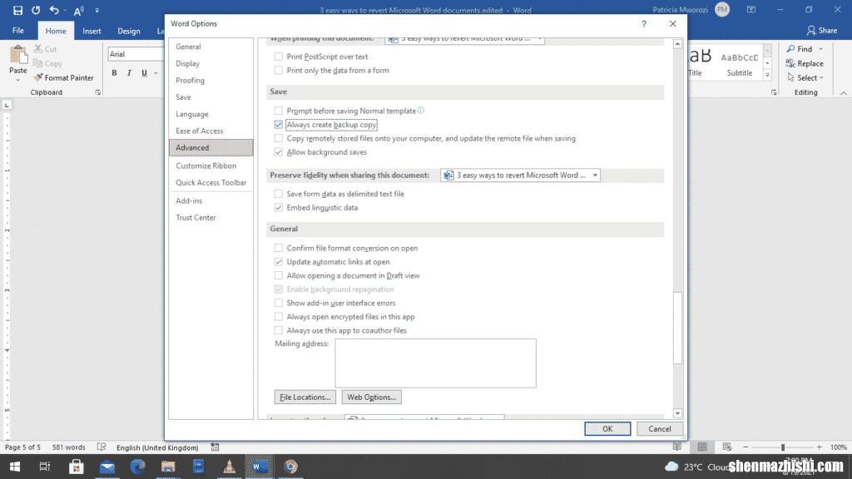This screenshot has height=479, width=852.
Task: Click the File Locations button
Action: (x=305, y=397)
